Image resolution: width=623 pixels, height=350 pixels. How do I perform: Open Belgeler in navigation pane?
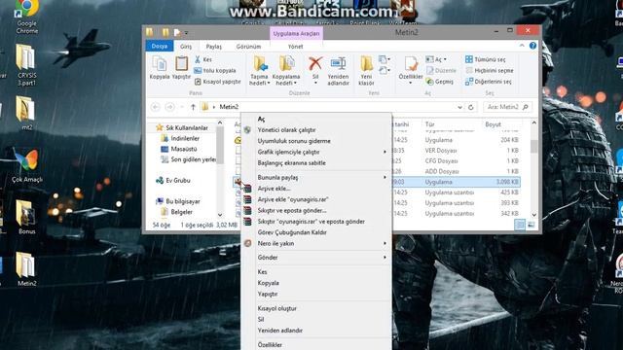tap(177, 212)
